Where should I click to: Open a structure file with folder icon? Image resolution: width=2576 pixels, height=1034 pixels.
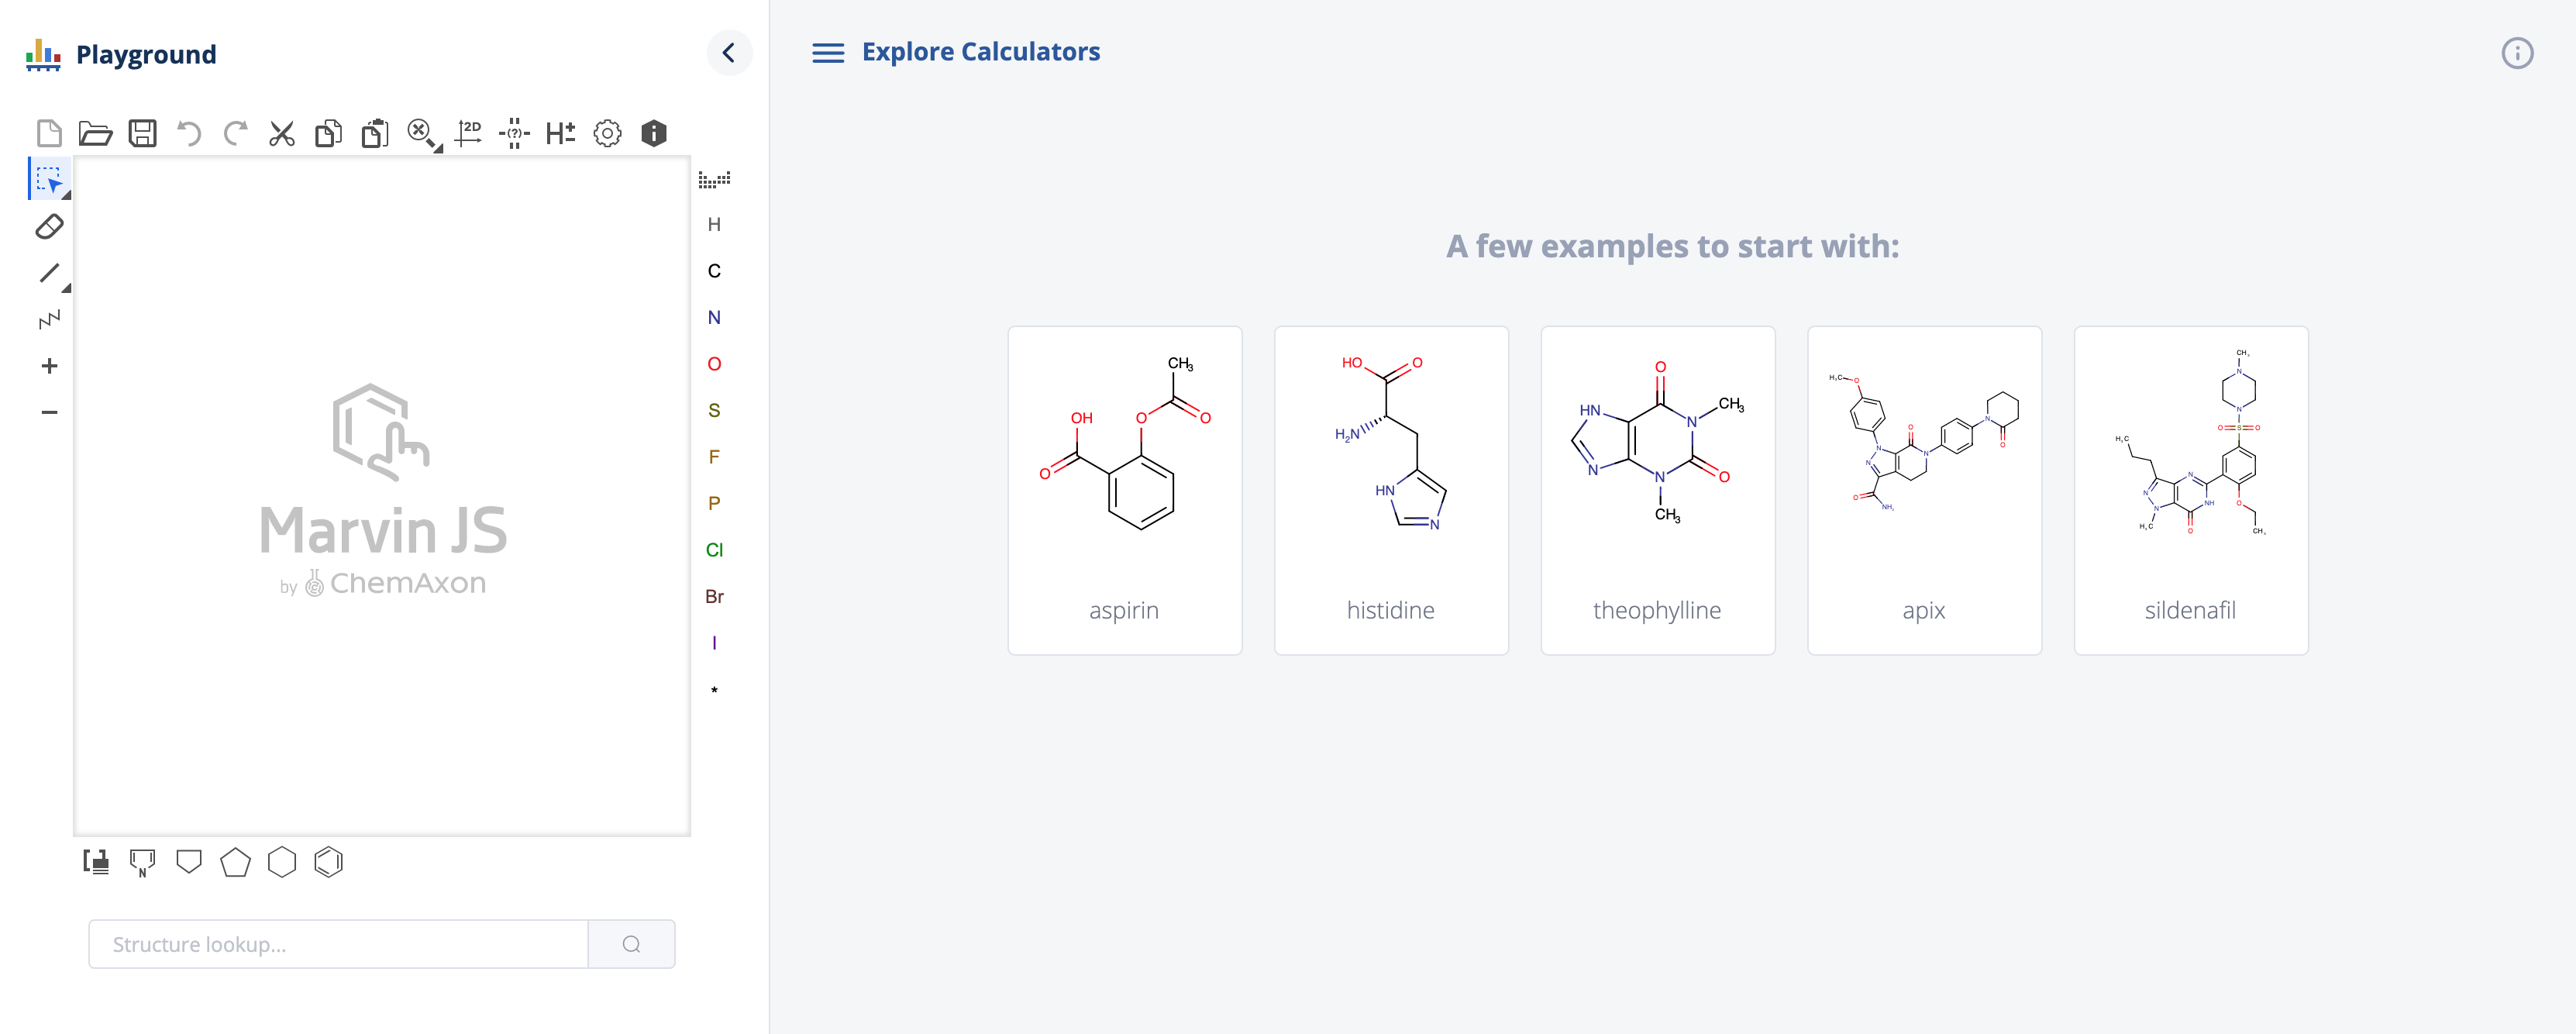point(96,133)
